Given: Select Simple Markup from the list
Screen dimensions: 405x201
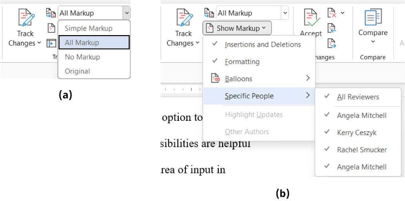Looking at the screenshot, I should 88,28.
